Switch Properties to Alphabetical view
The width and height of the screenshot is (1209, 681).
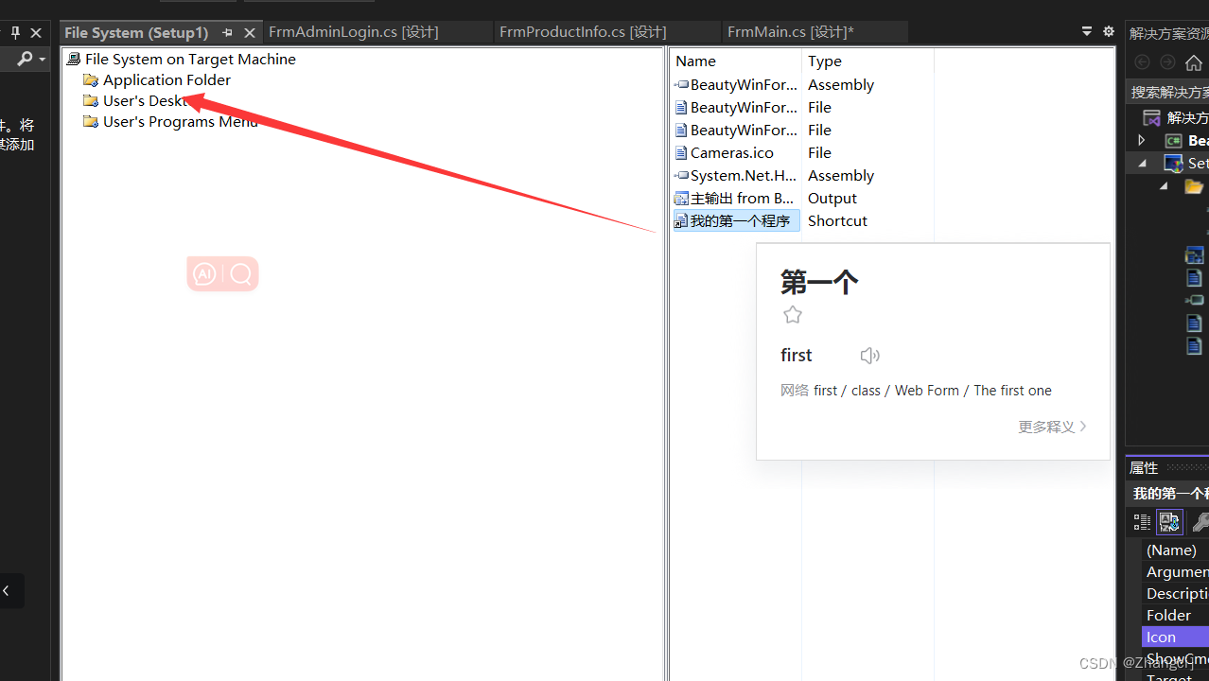tap(1170, 522)
